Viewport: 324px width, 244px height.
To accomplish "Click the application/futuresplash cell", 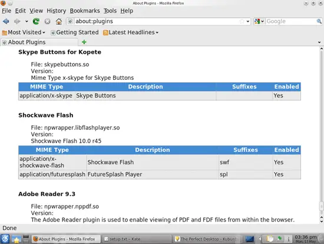I will coord(52,174).
